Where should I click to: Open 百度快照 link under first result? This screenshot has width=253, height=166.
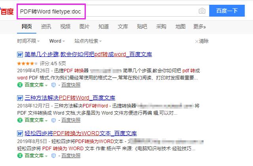click(x=71, y=85)
